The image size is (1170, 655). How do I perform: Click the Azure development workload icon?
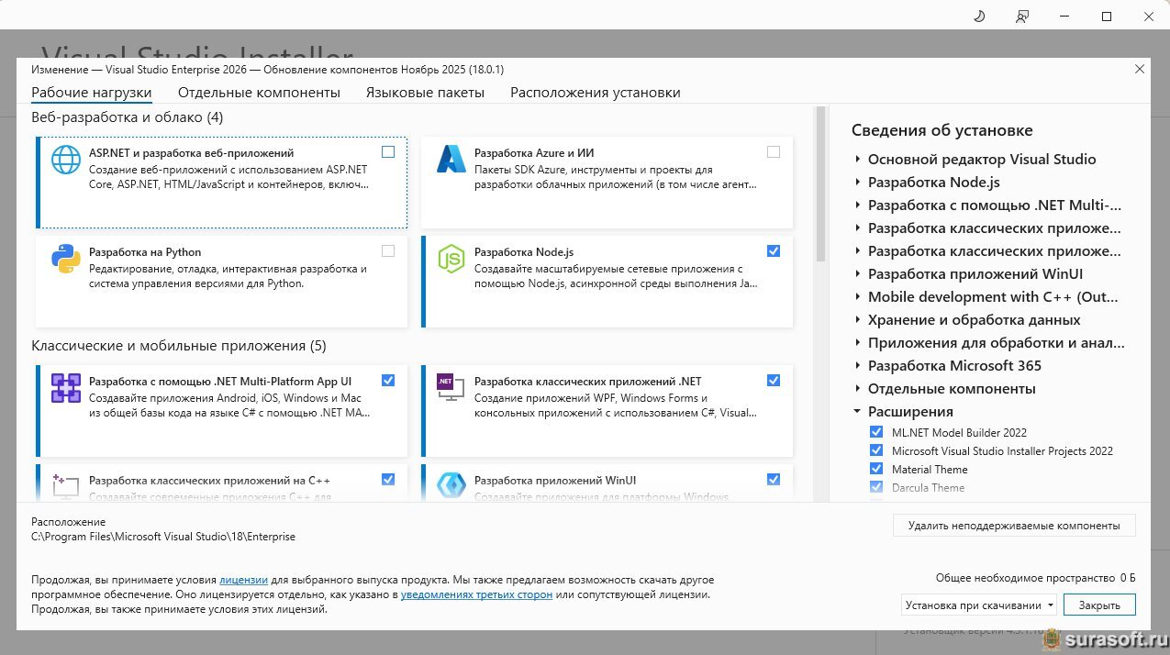451,160
